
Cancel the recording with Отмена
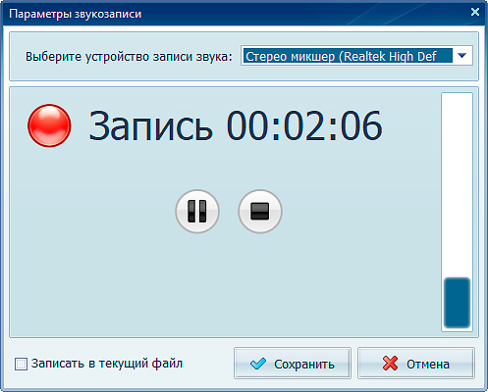tap(416, 364)
